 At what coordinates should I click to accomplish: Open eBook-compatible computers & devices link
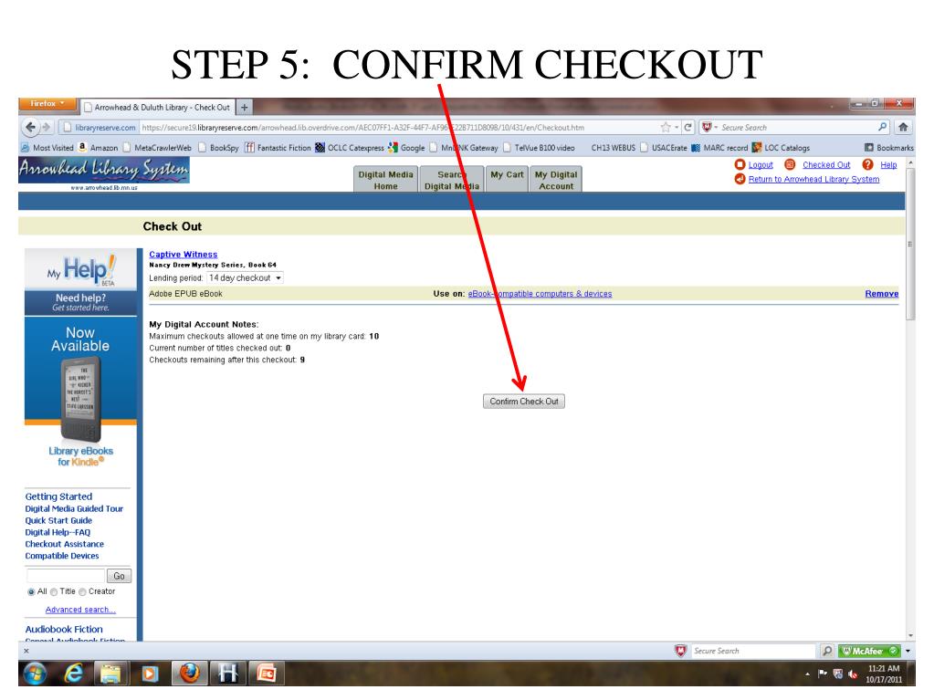(x=540, y=294)
